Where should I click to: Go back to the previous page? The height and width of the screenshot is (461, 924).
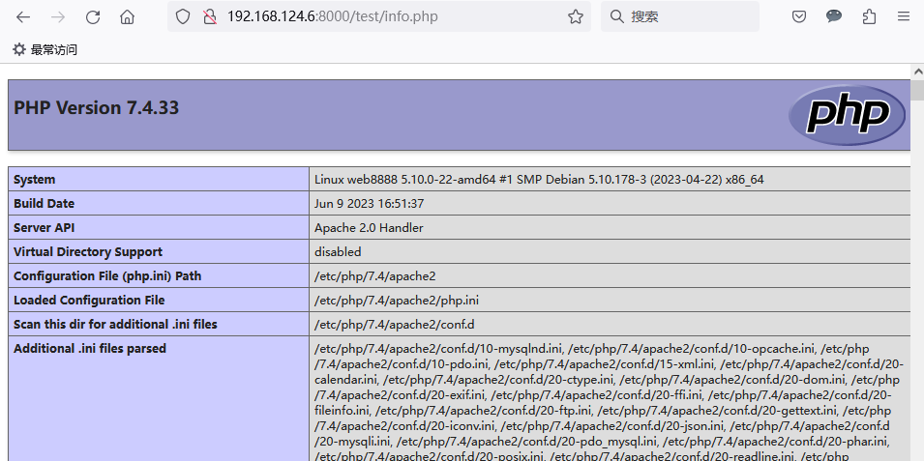(x=23, y=17)
